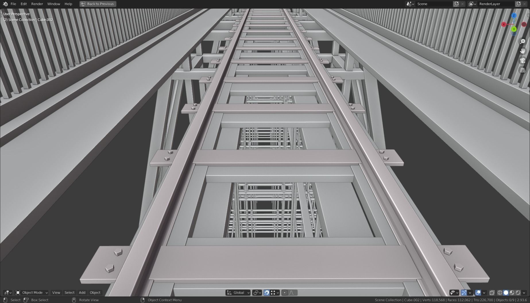
Task: Click the RenderLayer name field
Action: (x=496, y=4)
